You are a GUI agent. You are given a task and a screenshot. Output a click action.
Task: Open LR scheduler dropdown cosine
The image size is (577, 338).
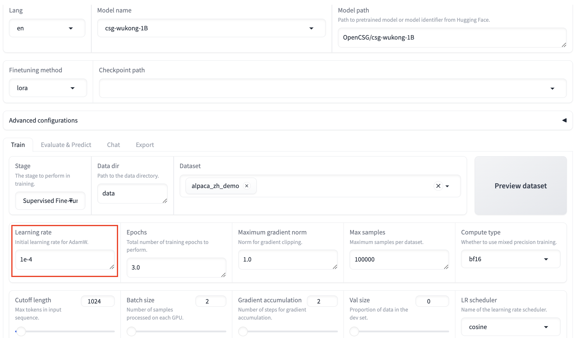[510, 327]
